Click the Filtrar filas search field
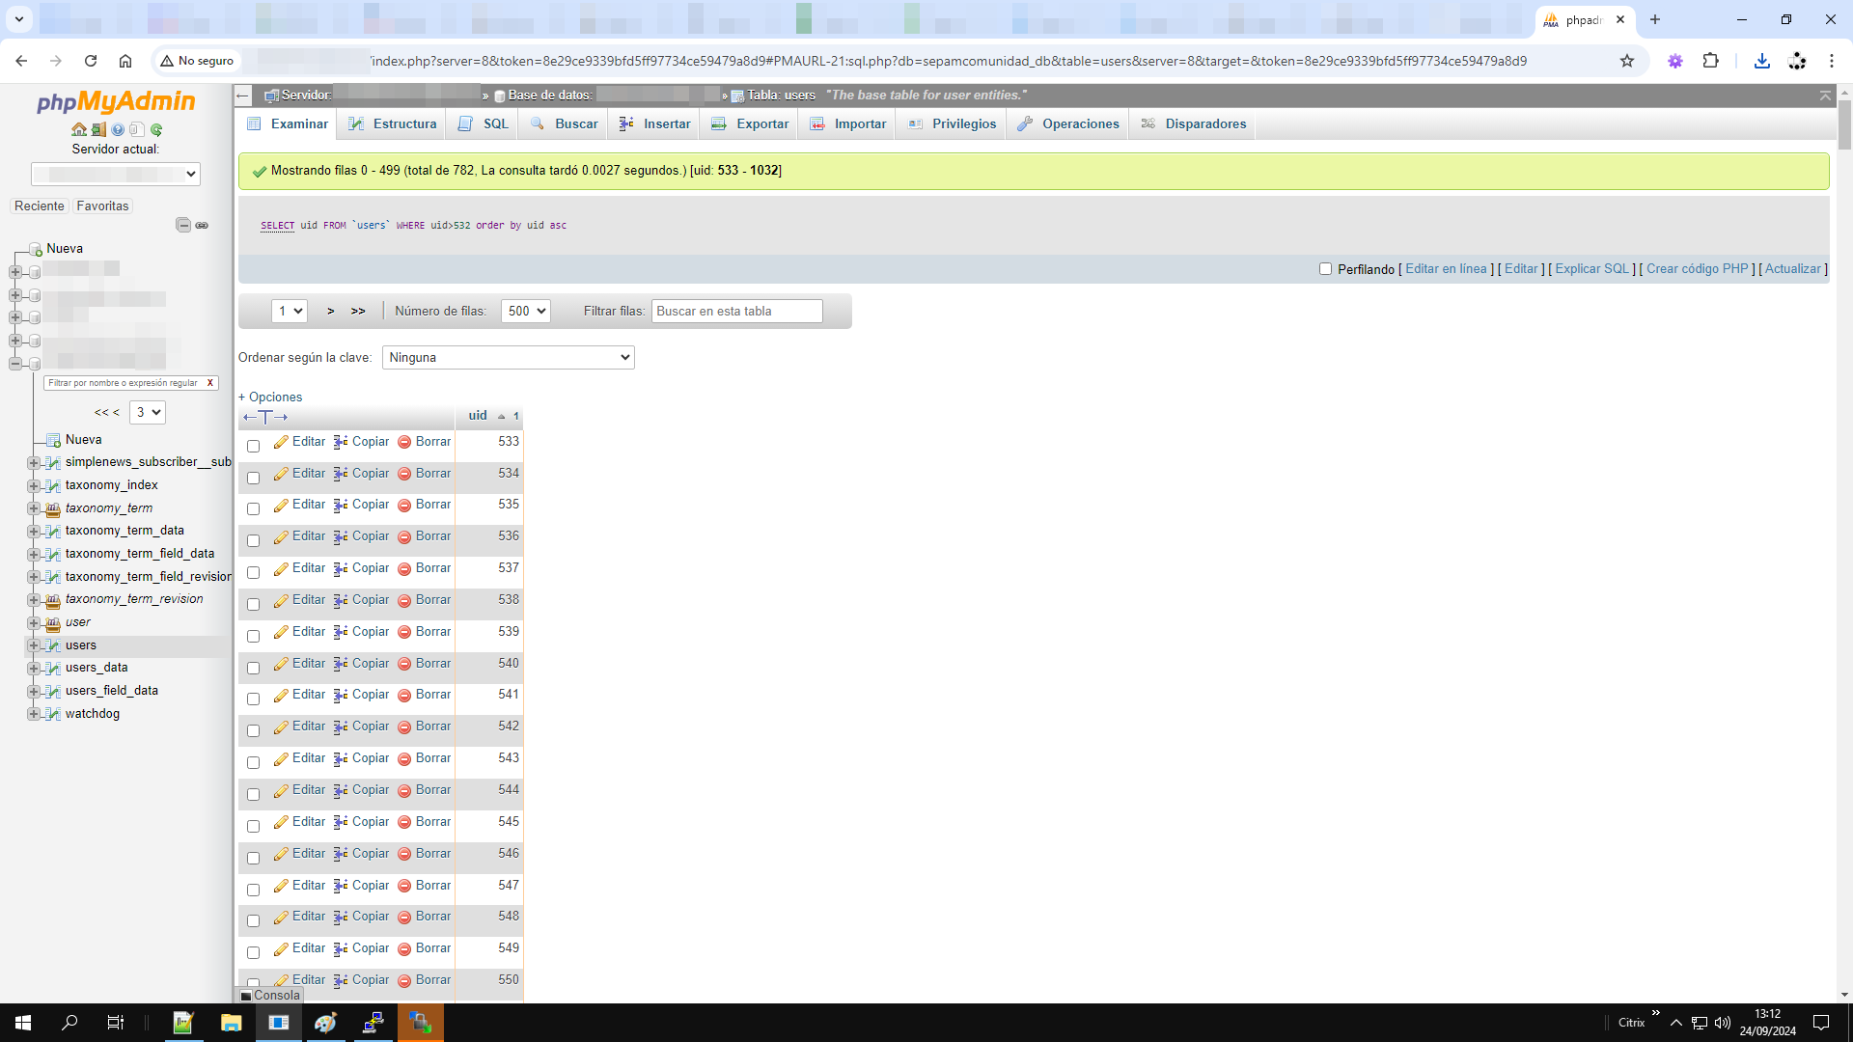1853x1042 pixels. [736, 311]
